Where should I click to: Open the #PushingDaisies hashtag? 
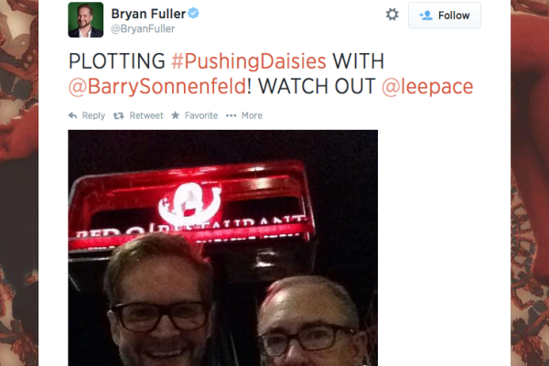[x=249, y=61]
